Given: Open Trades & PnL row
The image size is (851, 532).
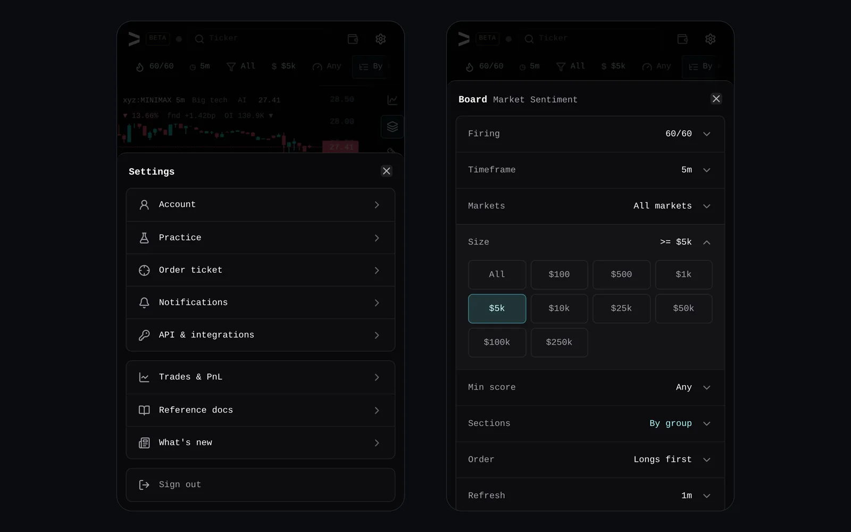Looking at the screenshot, I should pos(261,377).
